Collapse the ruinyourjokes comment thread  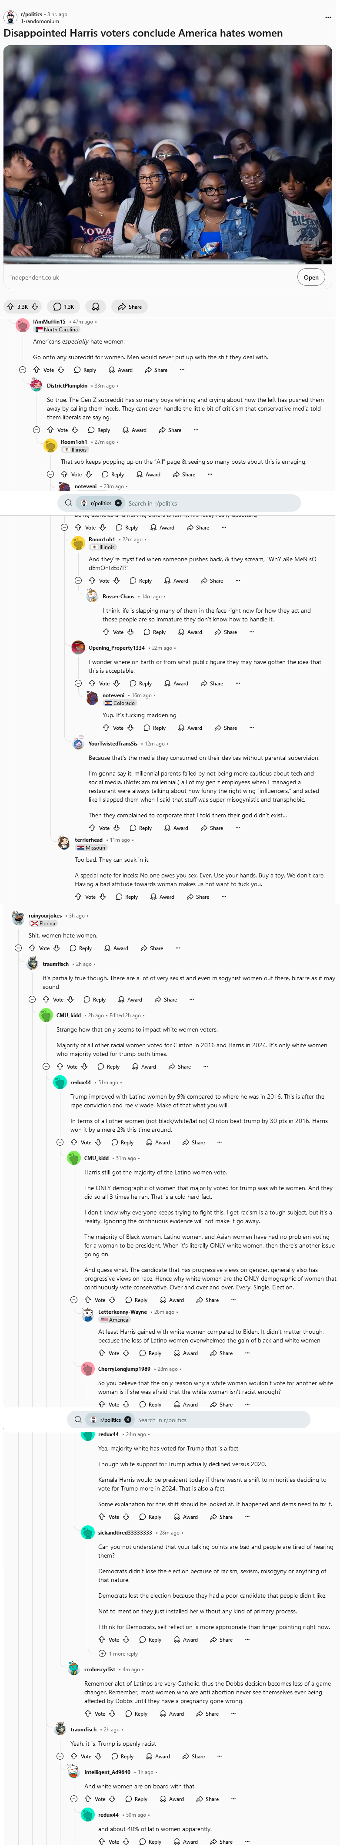(18, 948)
